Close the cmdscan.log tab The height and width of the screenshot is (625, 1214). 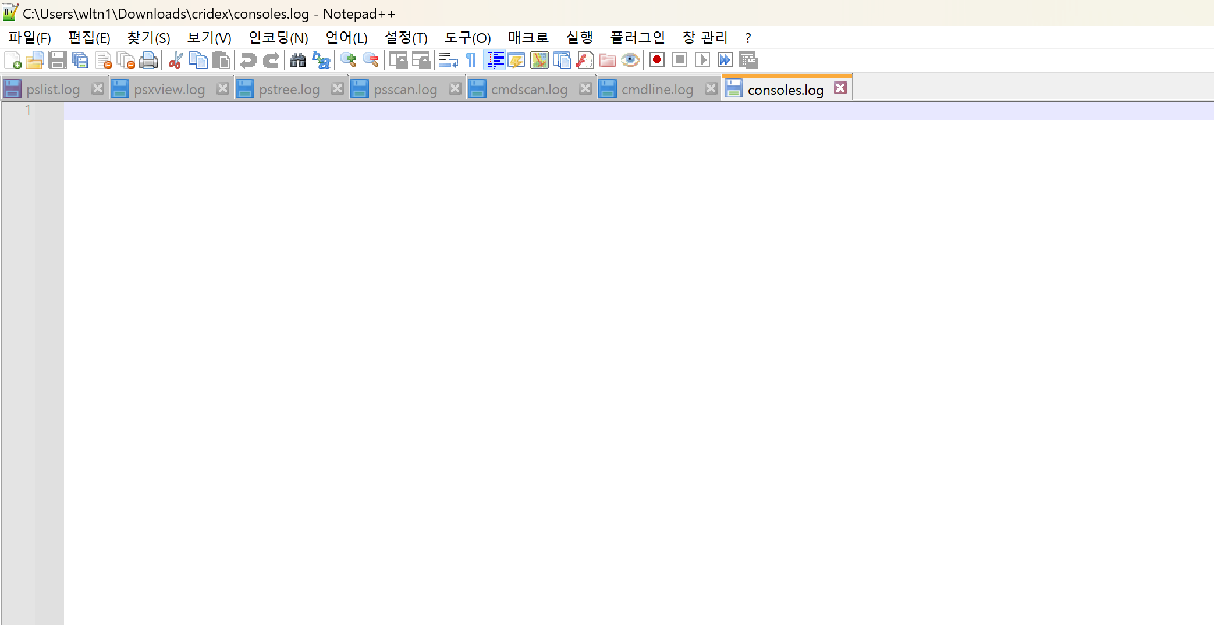click(585, 88)
